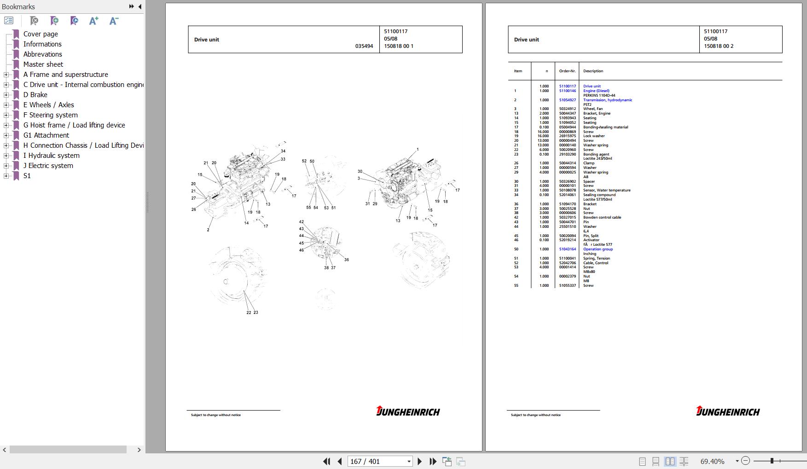Click the next view navigation icon

click(461, 461)
